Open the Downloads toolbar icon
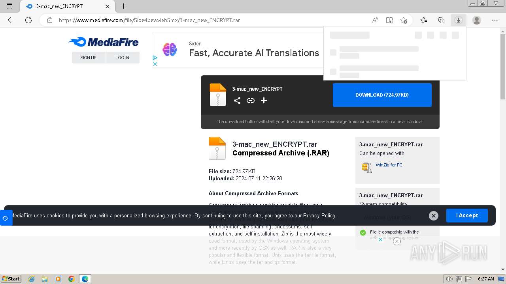Image resolution: width=506 pixels, height=284 pixels. pyautogui.click(x=458, y=20)
